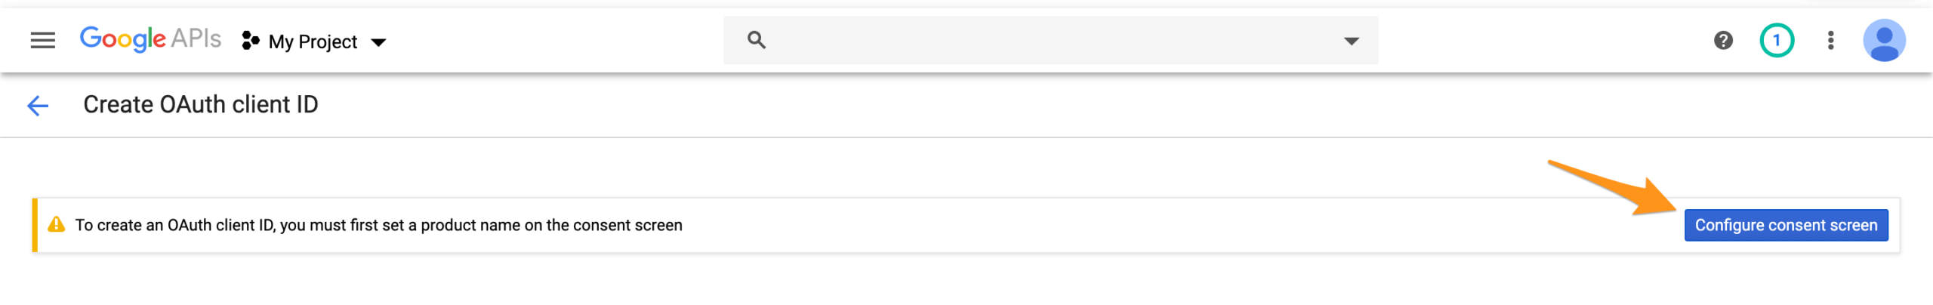
Task: Click the yellow warning triangle icon
Action: point(57,225)
